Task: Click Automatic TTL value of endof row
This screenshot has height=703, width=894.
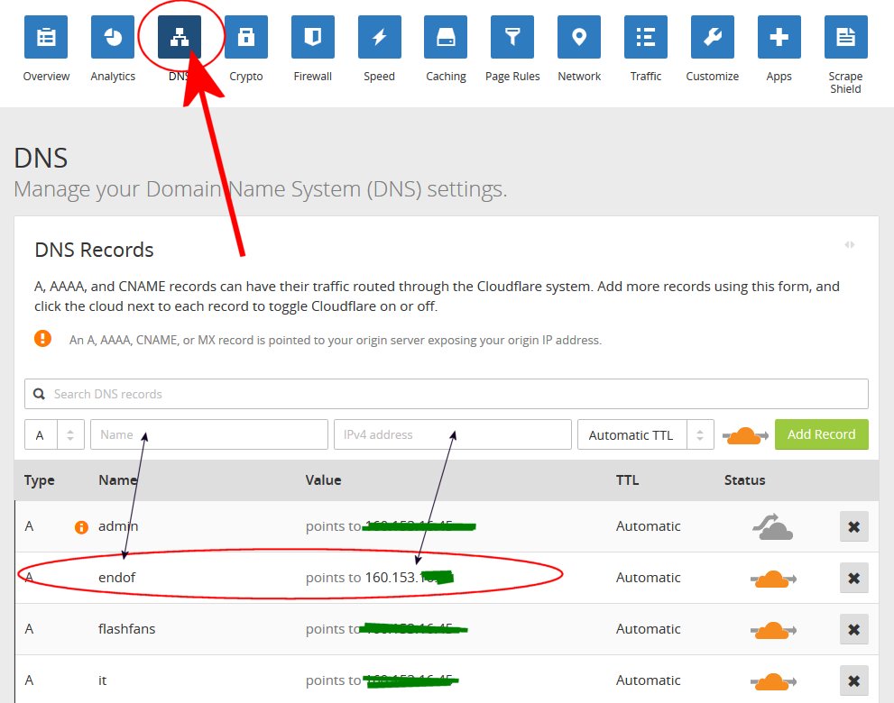Action: [649, 578]
